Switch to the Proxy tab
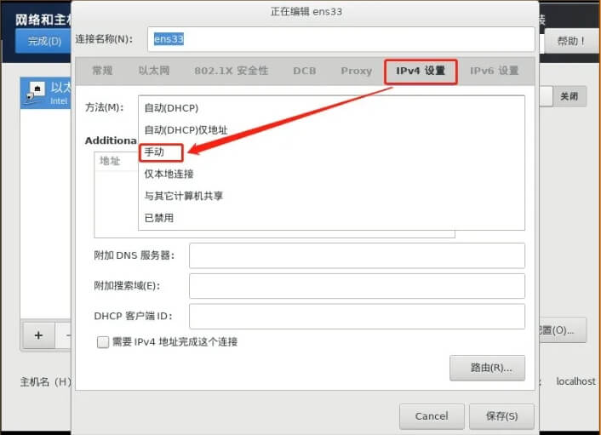This screenshot has height=435, width=601. pos(356,71)
